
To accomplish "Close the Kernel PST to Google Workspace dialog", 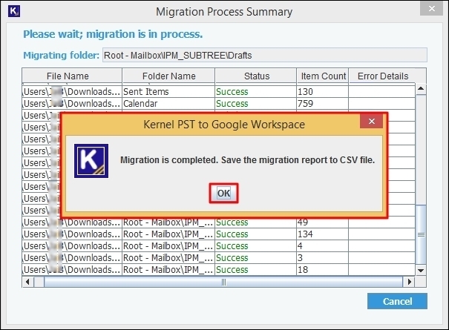I will (371, 122).
